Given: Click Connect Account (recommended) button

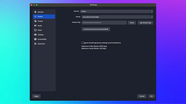Looking at the screenshot, I should tap(96, 29).
